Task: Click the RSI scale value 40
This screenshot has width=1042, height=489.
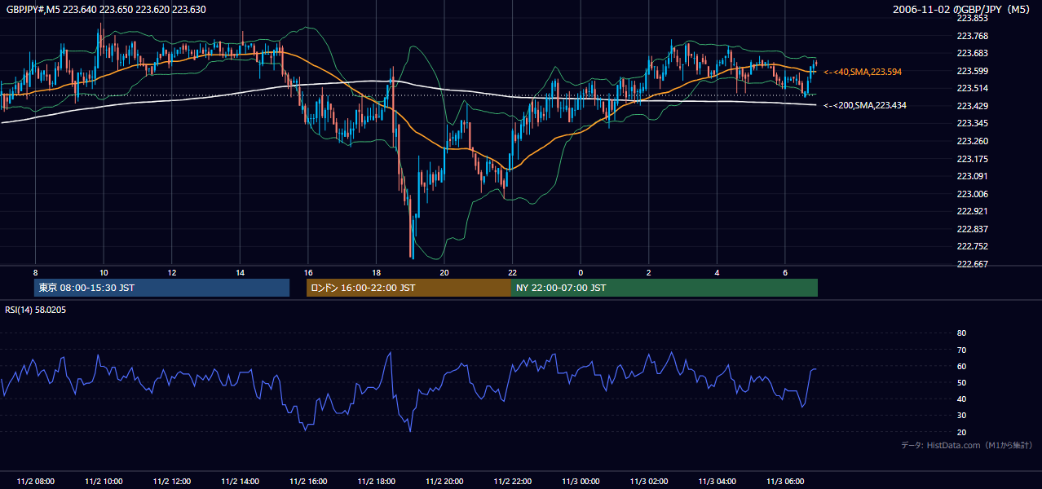Action: point(961,399)
